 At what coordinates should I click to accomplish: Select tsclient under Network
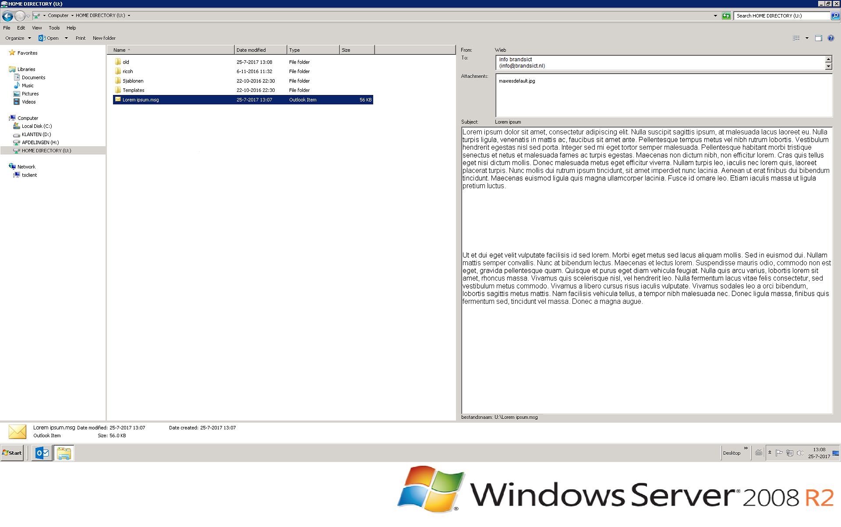click(29, 175)
